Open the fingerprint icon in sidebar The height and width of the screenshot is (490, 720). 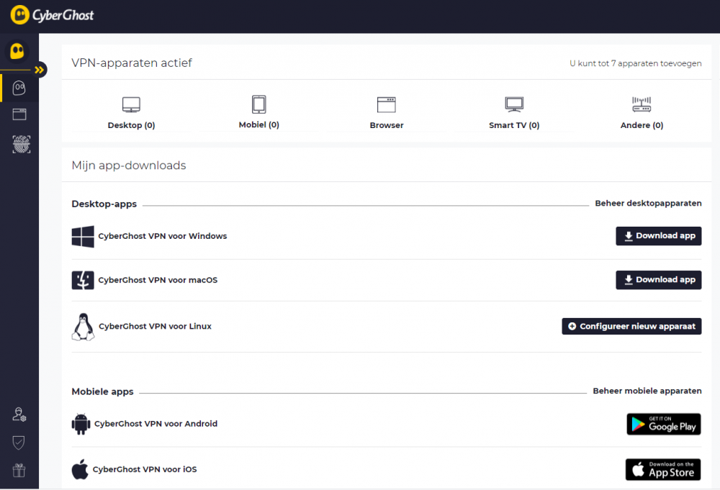click(x=19, y=145)
